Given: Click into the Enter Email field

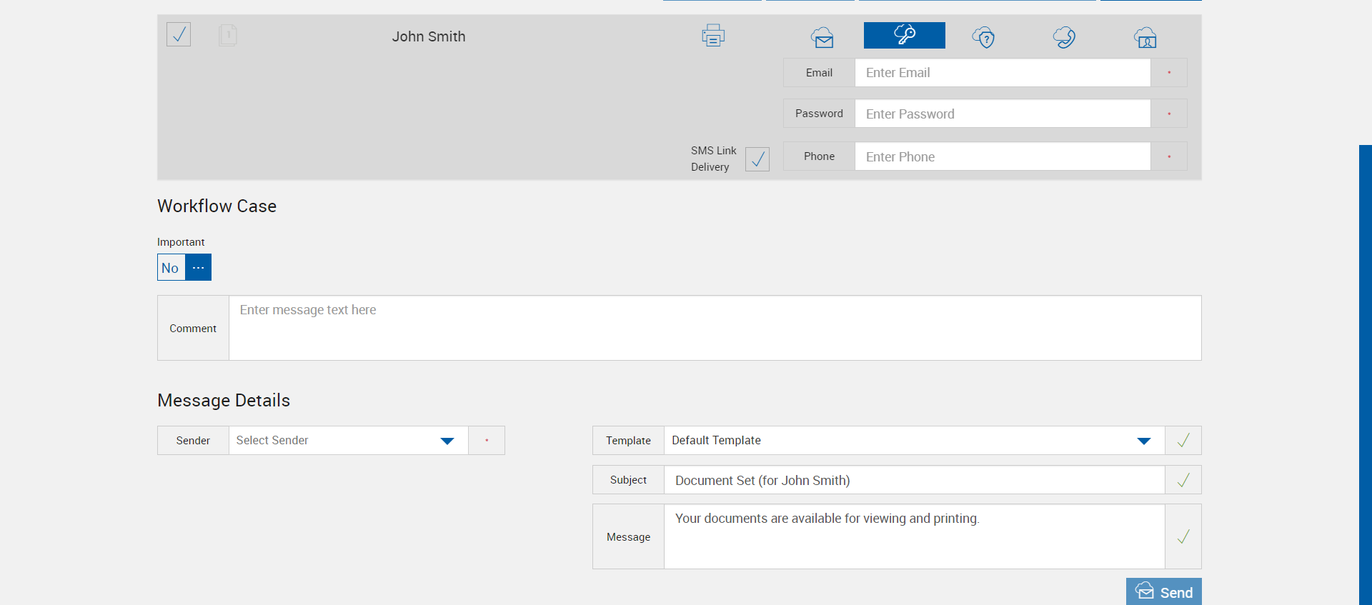Looking at the screenshot, I should tap(1002, 73).
